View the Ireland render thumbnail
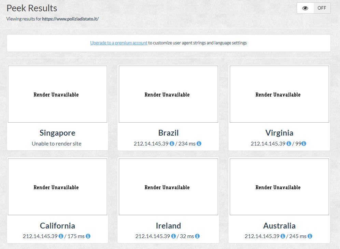This screenshot has width=340, height=249. (168, 187)
